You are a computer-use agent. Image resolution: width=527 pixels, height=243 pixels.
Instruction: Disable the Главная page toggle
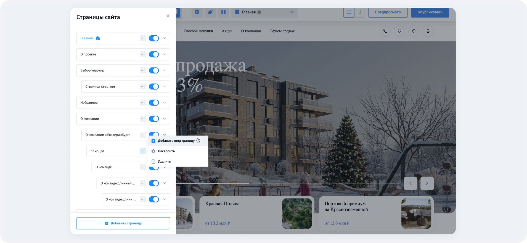coord(154,38)
